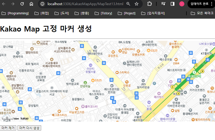Click the browser forward arrow

[13, 4]
